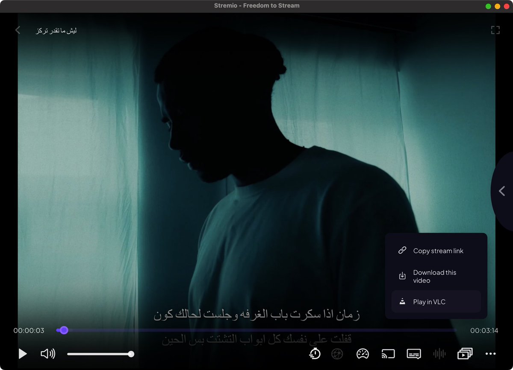Open playback speed gauge icon
This screenshot has height=370, width=513.
click(x=363, y=353)
